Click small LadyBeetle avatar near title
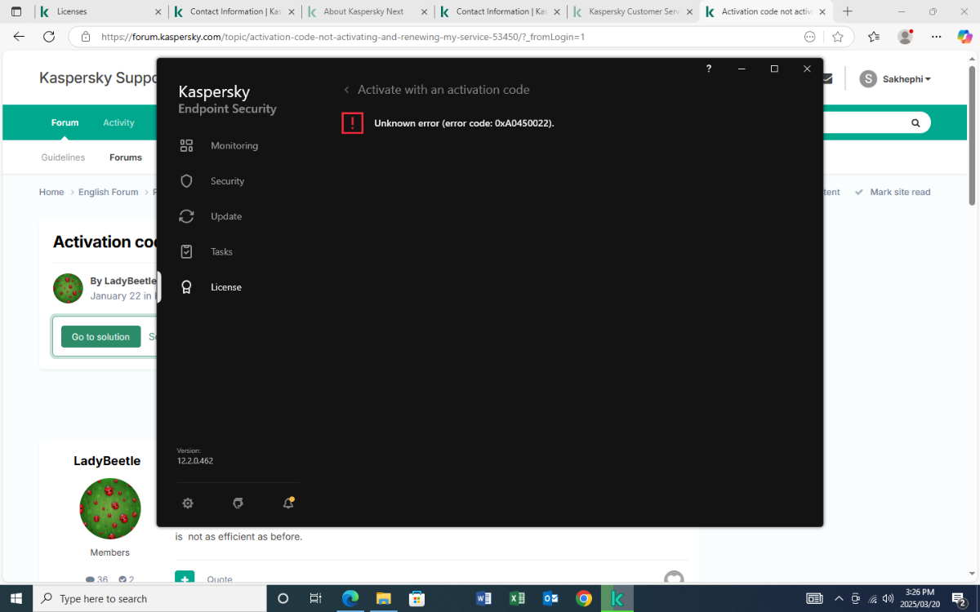 [68, 288]
